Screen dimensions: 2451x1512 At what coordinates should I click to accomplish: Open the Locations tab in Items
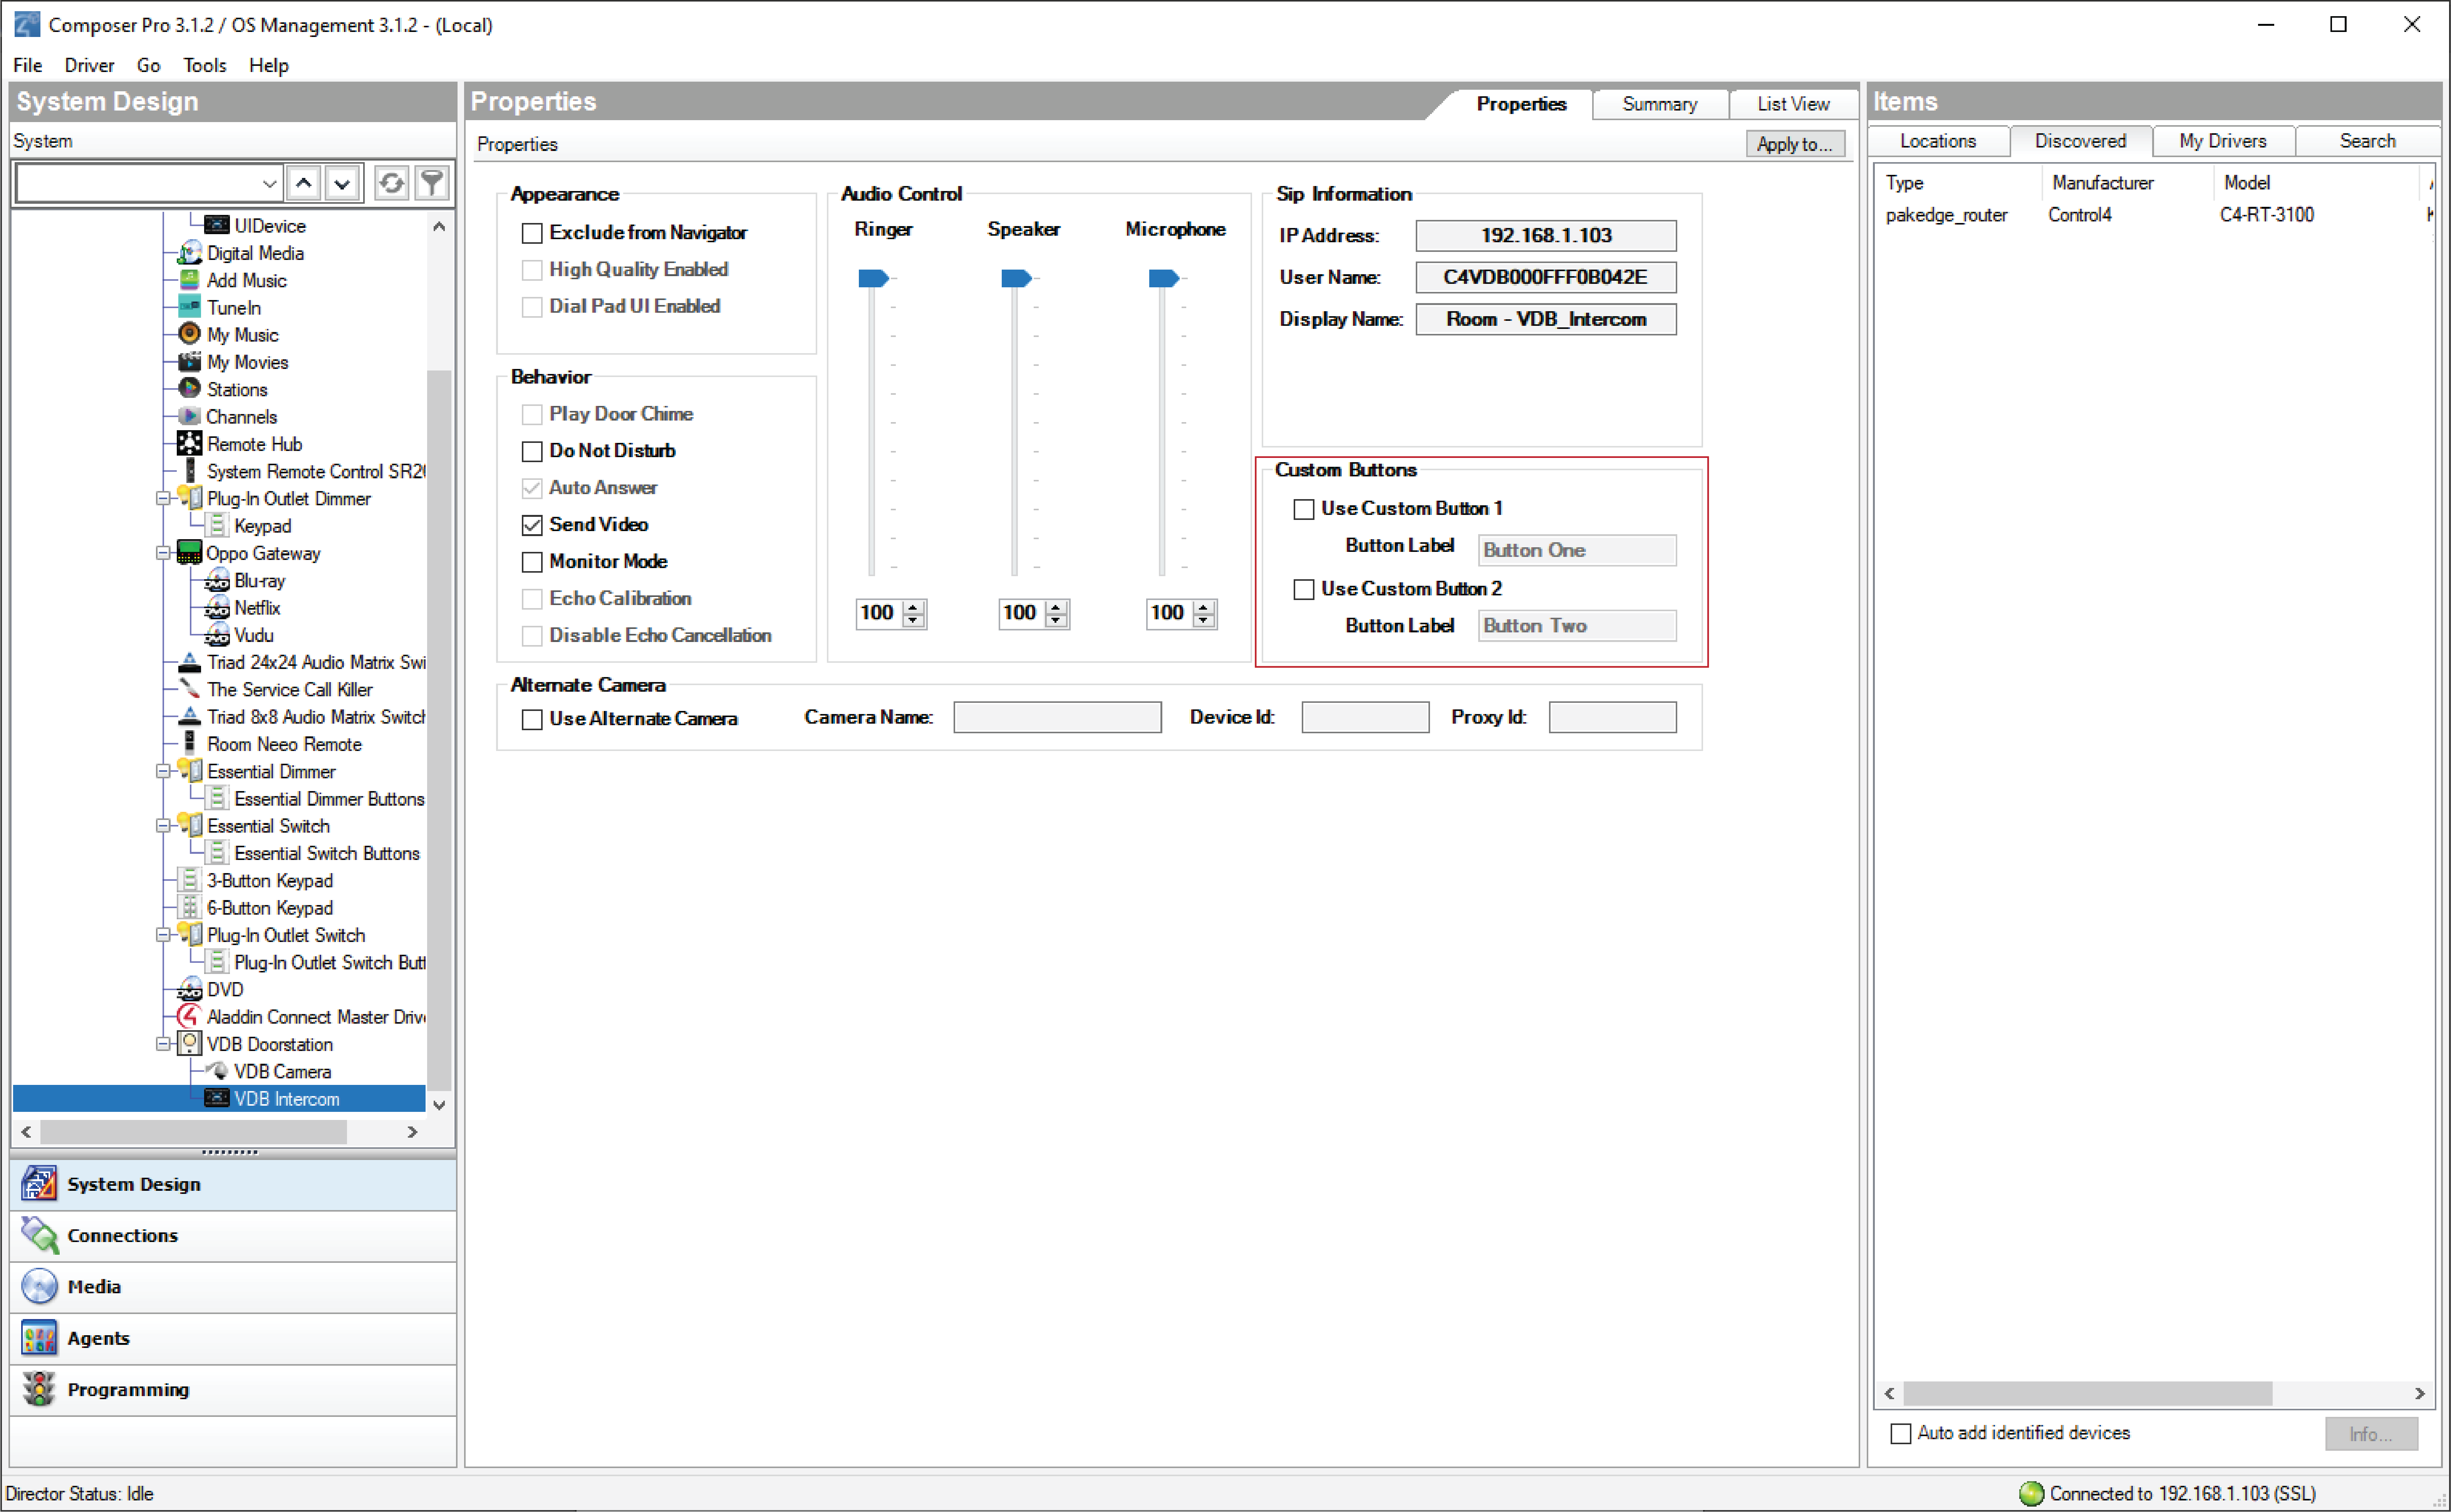click(x=1938, y=141)
